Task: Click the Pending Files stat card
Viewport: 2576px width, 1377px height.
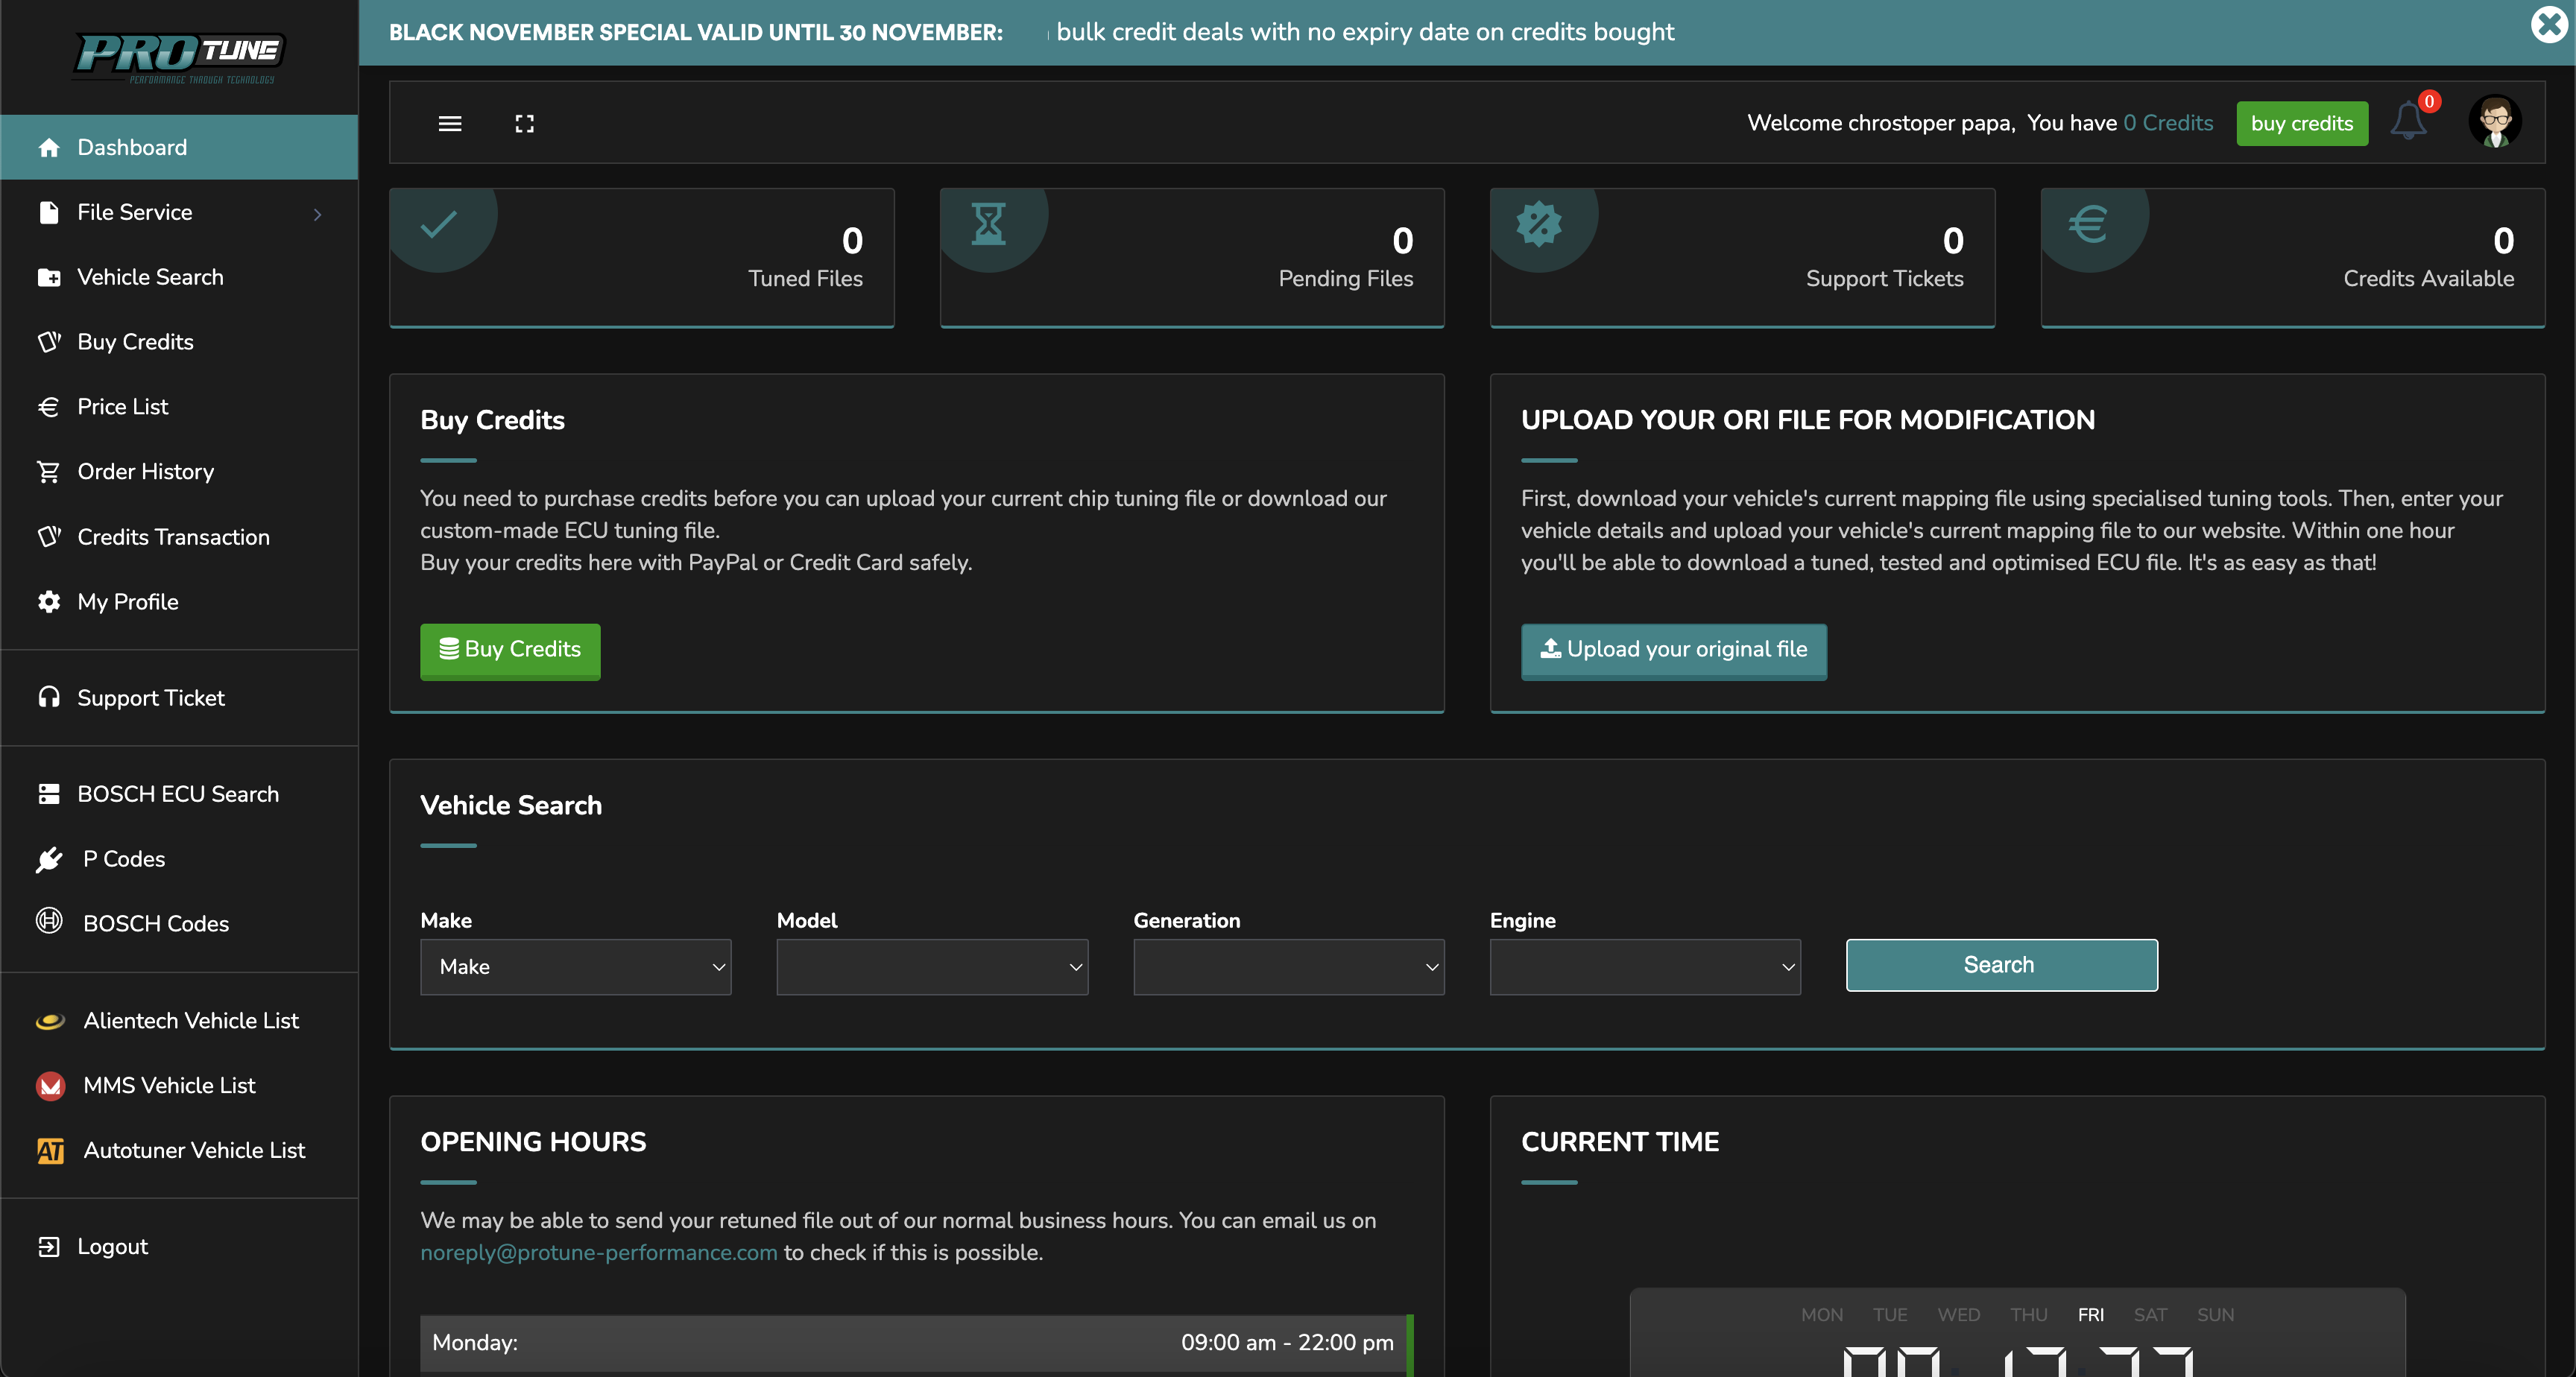Action: 1192,258
